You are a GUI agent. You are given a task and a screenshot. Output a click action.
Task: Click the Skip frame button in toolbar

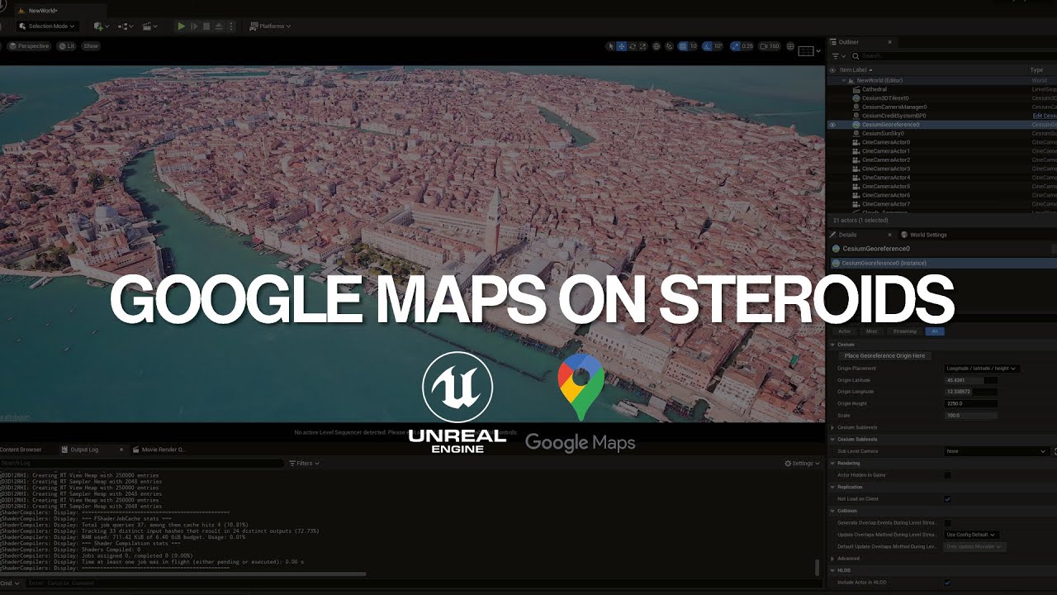(x=194, y=26)
